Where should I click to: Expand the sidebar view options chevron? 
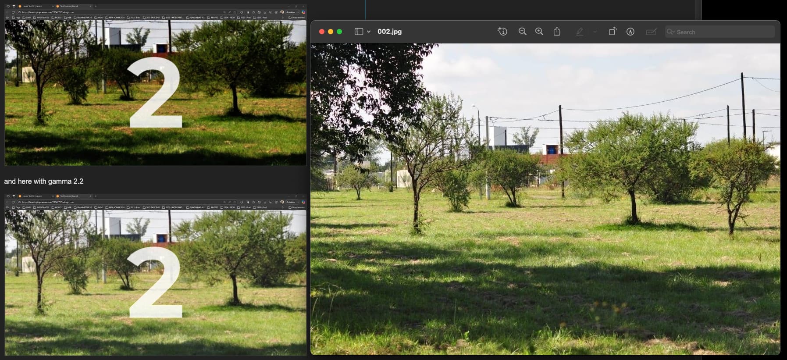pos(369,32)
